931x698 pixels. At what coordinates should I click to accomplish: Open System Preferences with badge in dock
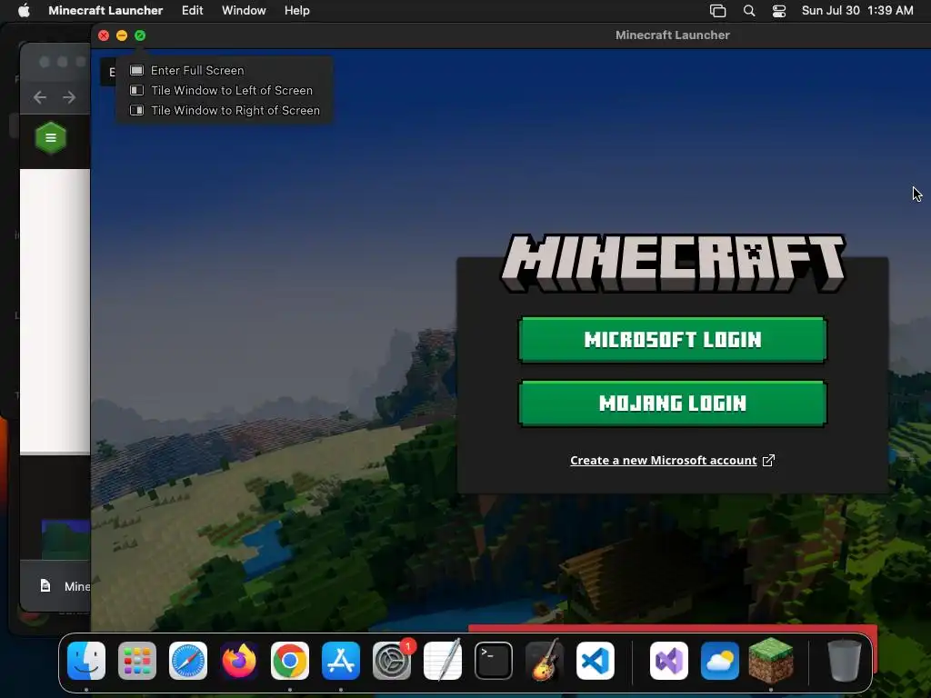pos(392,661)
